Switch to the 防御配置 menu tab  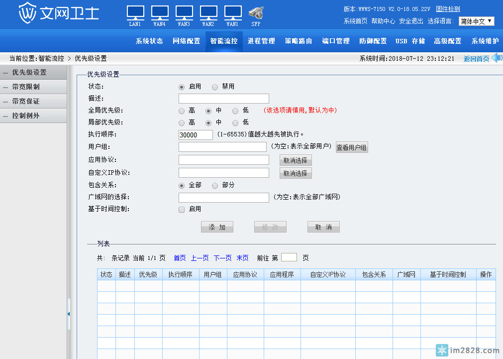point(373,41)
